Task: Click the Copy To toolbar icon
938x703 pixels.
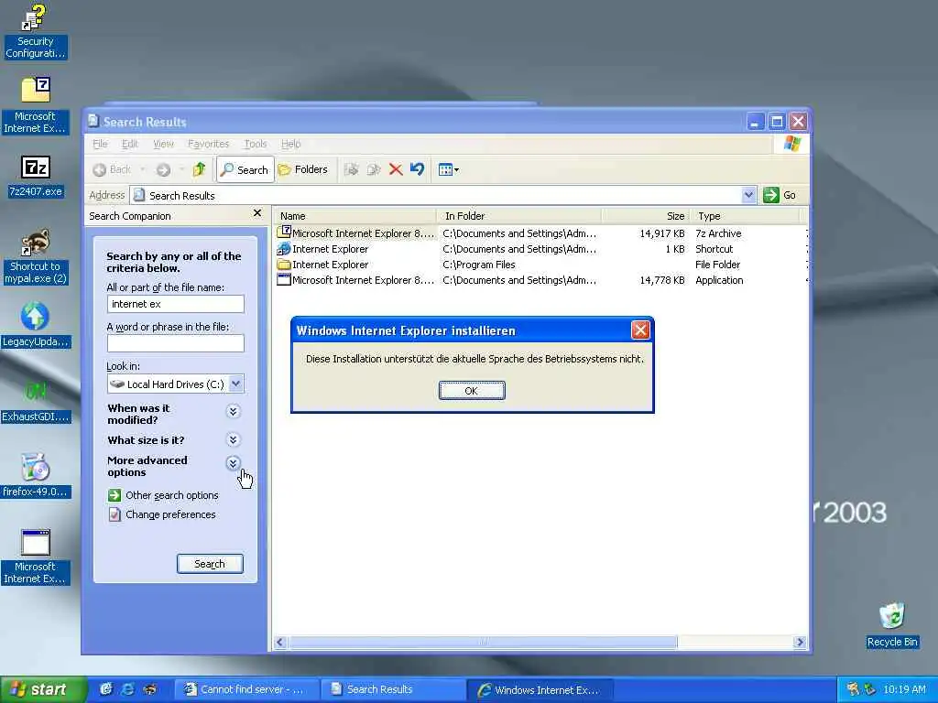Action: pos(374,169)
